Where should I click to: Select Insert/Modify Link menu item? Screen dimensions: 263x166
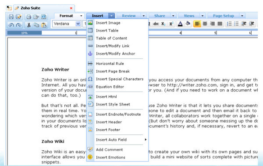tap(117, 46)
